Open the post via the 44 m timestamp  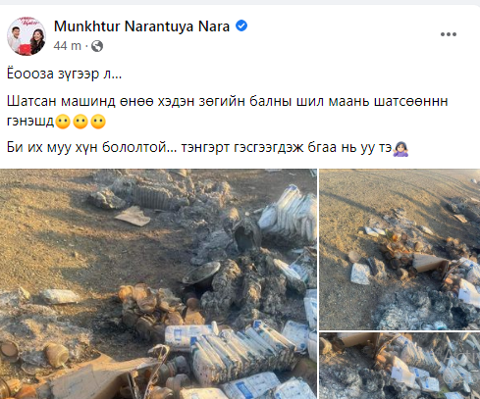click(68, 46)
